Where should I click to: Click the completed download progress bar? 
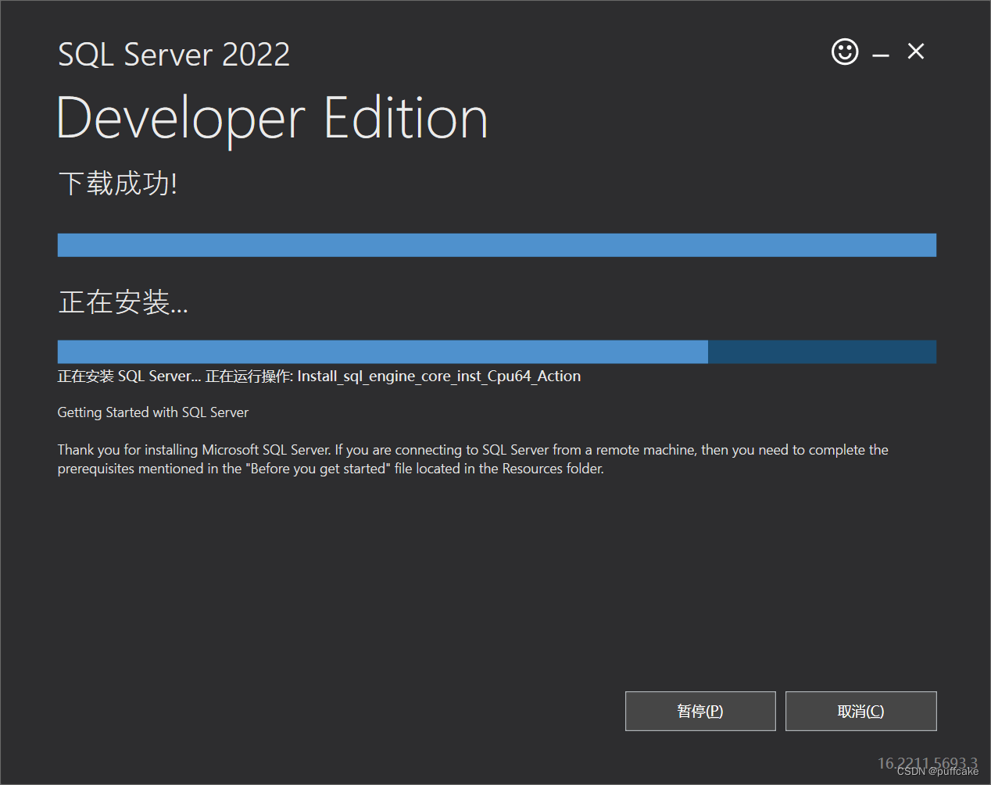(x=497, y=245)
